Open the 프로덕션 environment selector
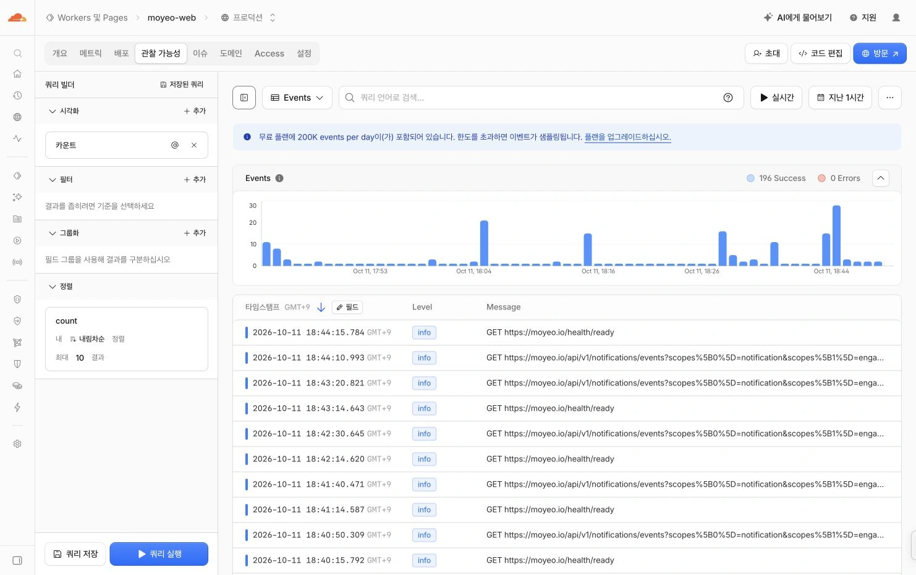 click(x=248, y=17)
